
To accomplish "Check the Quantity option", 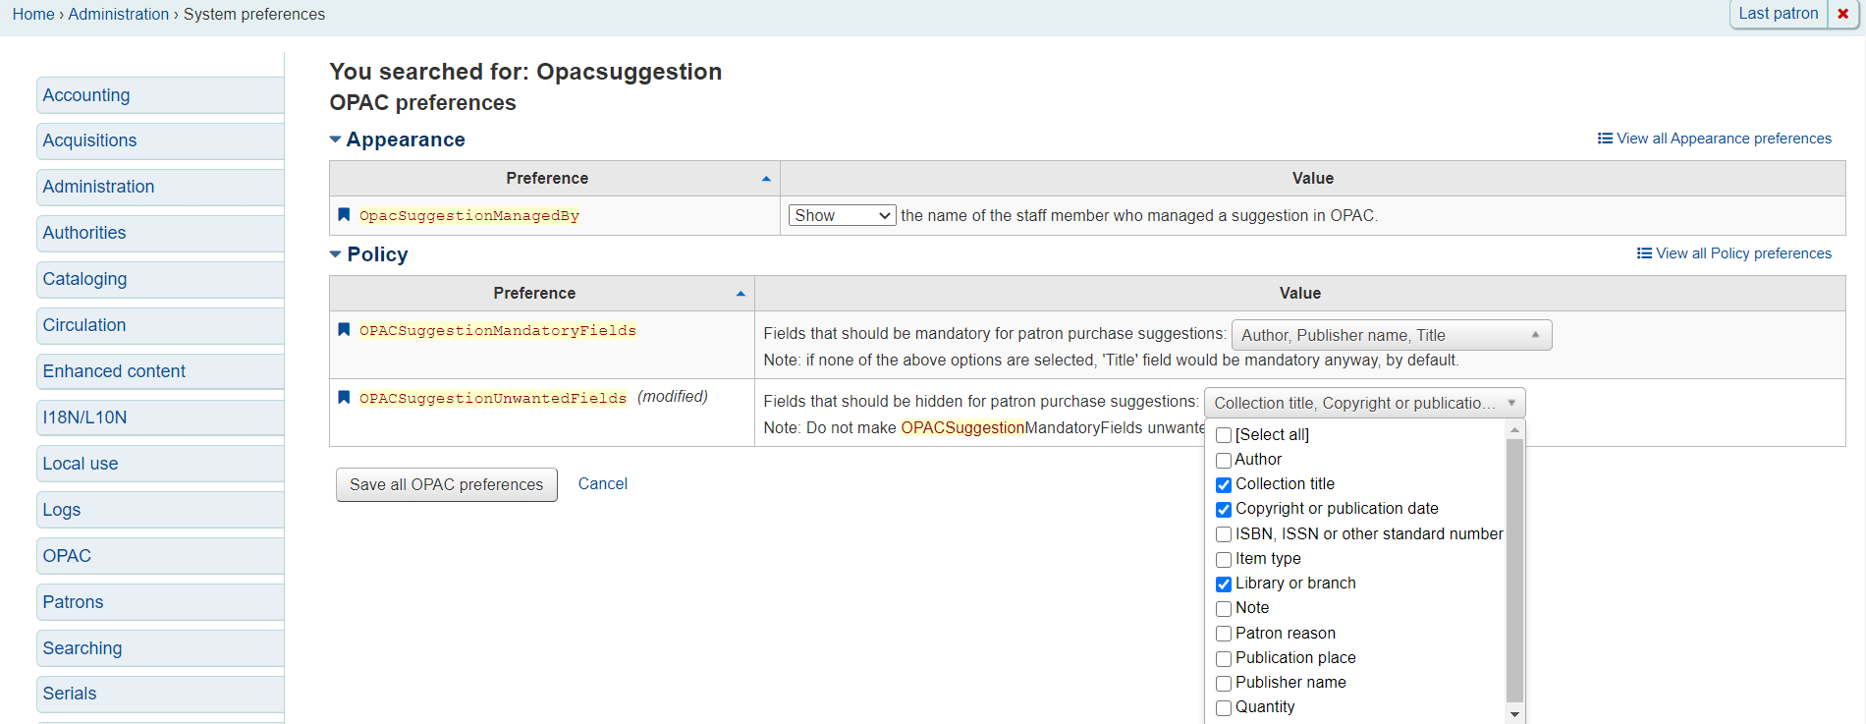I will coord(1224,707).
